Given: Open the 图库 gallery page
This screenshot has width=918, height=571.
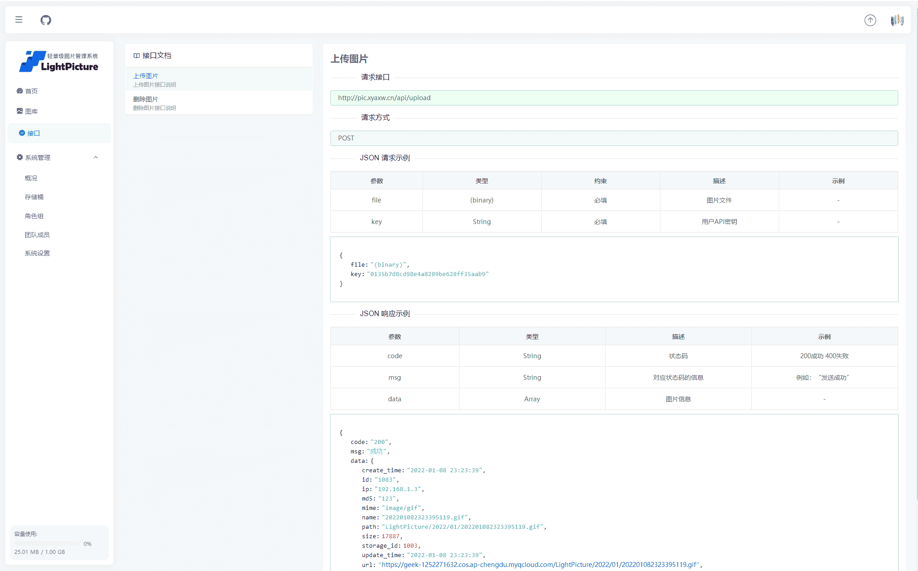Looking at the screenshot, I should click(31, 111).
